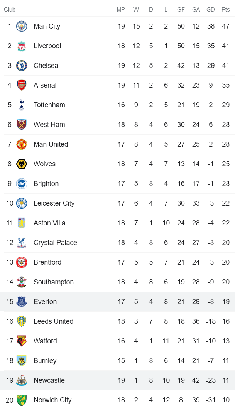Click the Arsenal cannon crest
The width and height of the screenshot is (235, 412).
click(x=22, y=85)
